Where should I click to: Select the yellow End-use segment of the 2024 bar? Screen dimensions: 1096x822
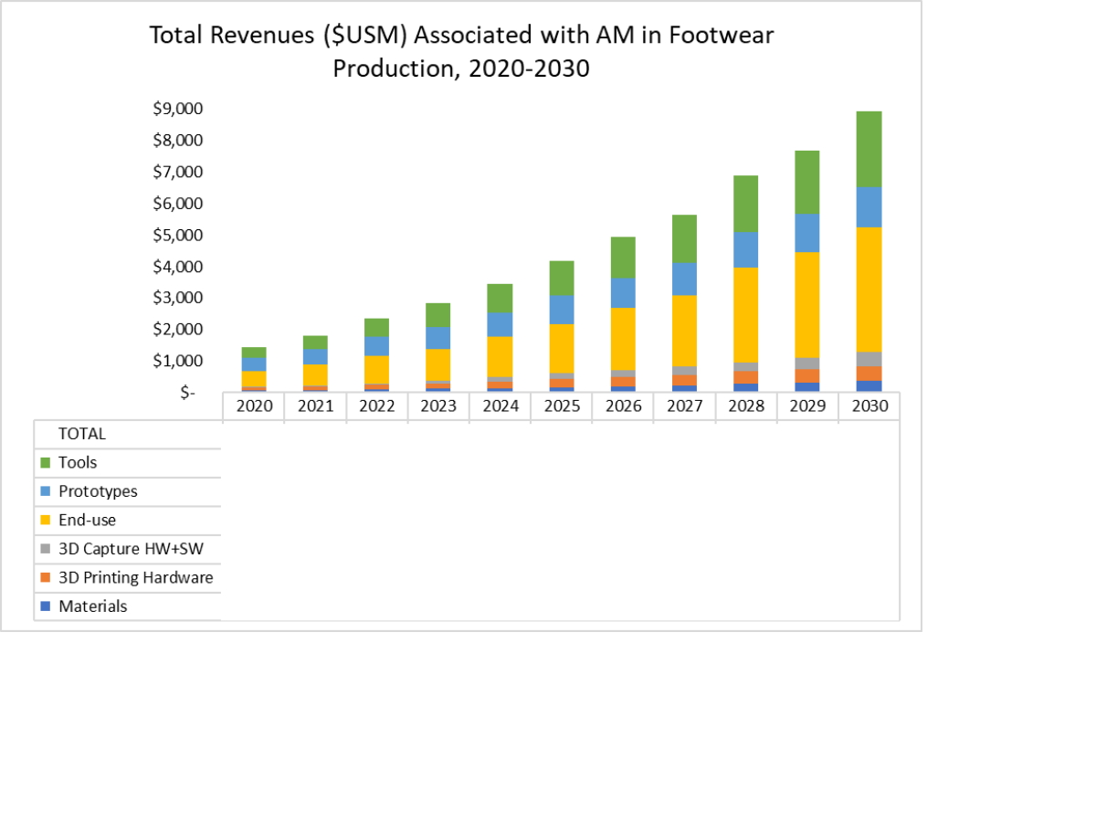501,357
